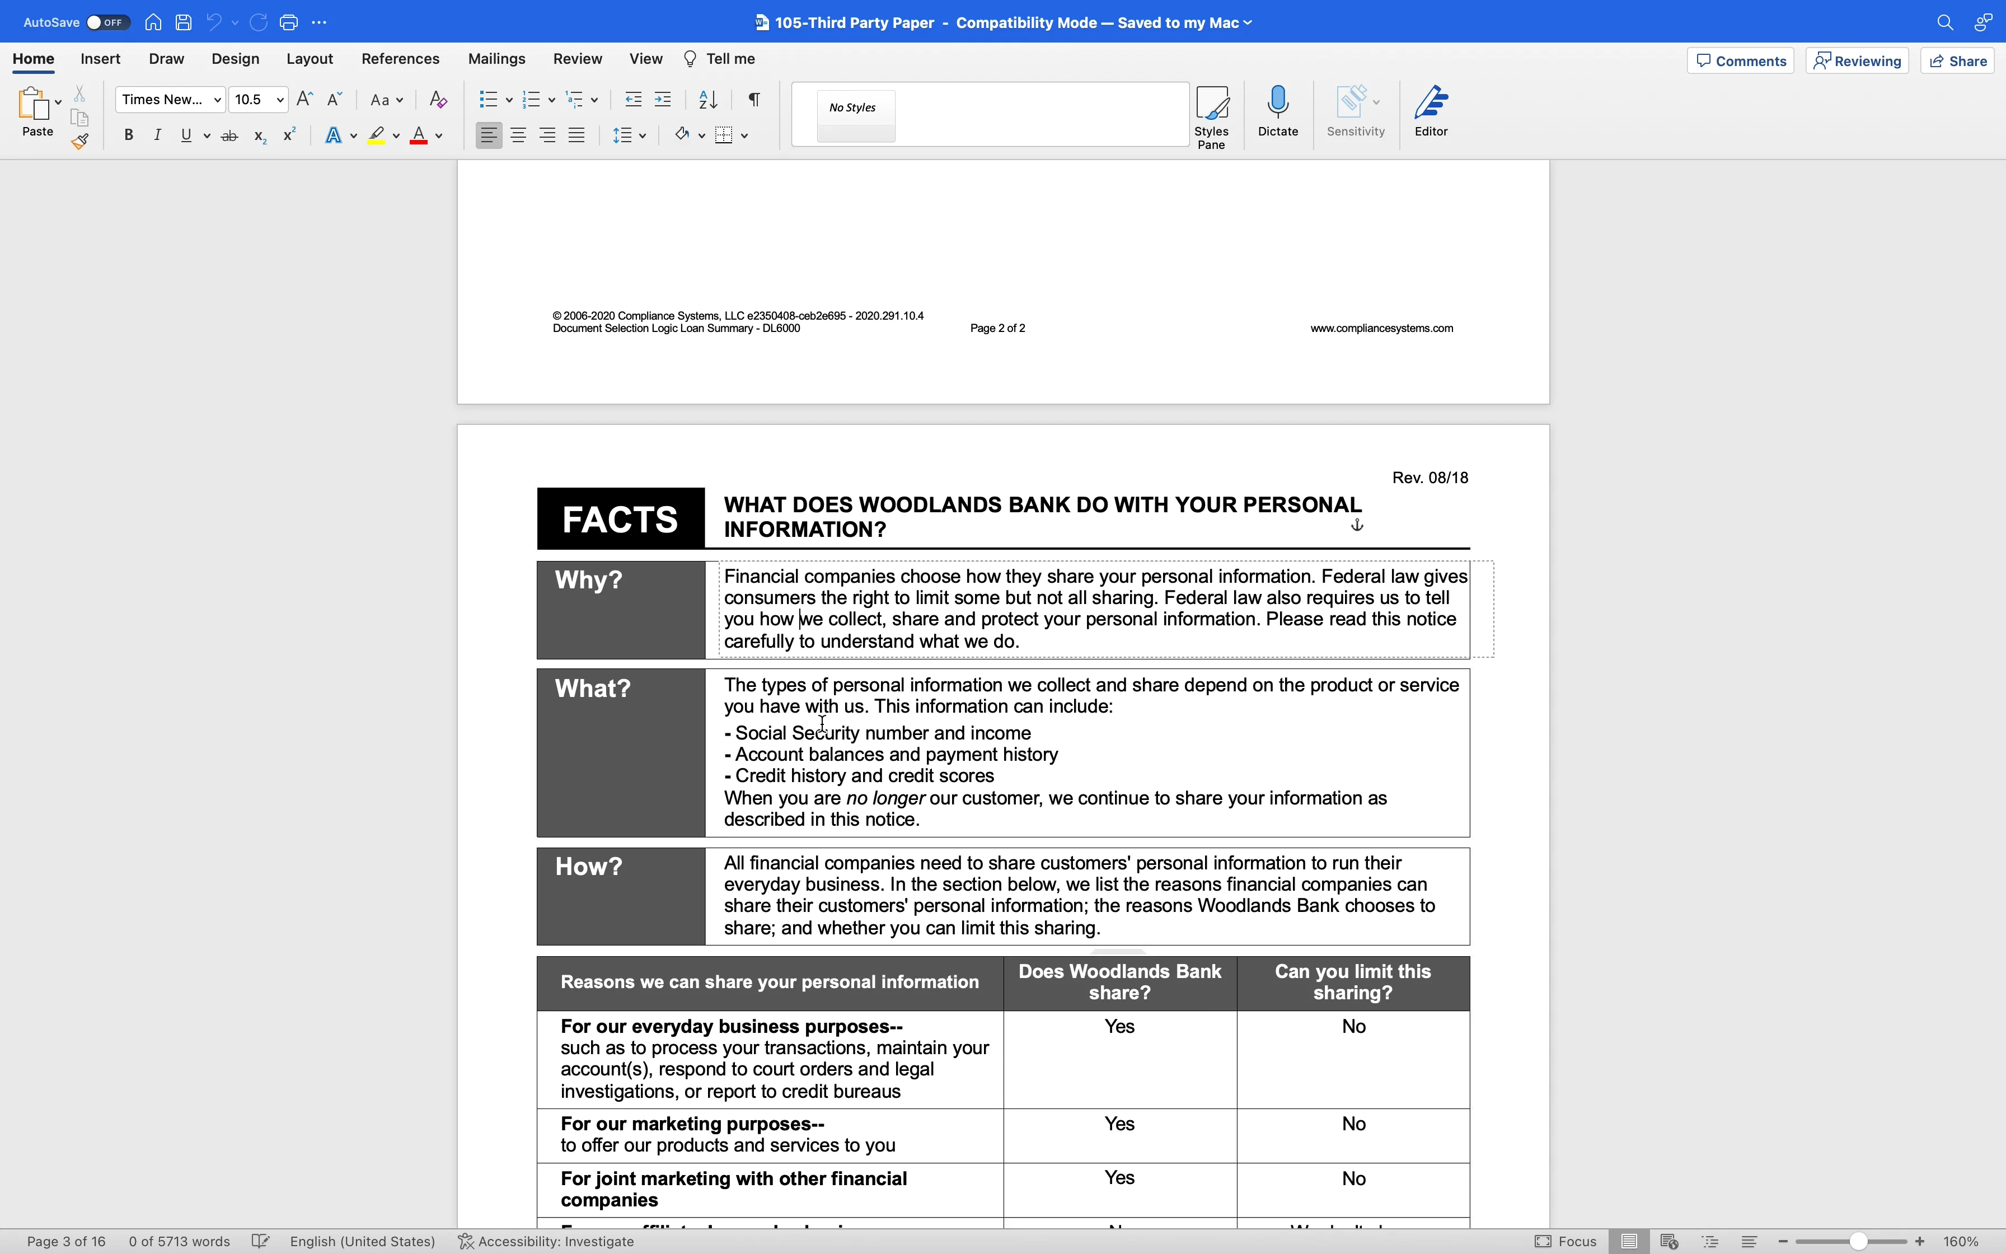Increase font size with the A-up icon
2006x1254 pixels.
tap(304, 100)
